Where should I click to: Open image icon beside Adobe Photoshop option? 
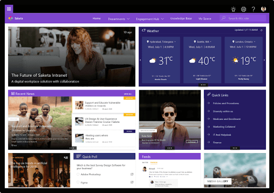click(x=132, y=174)
